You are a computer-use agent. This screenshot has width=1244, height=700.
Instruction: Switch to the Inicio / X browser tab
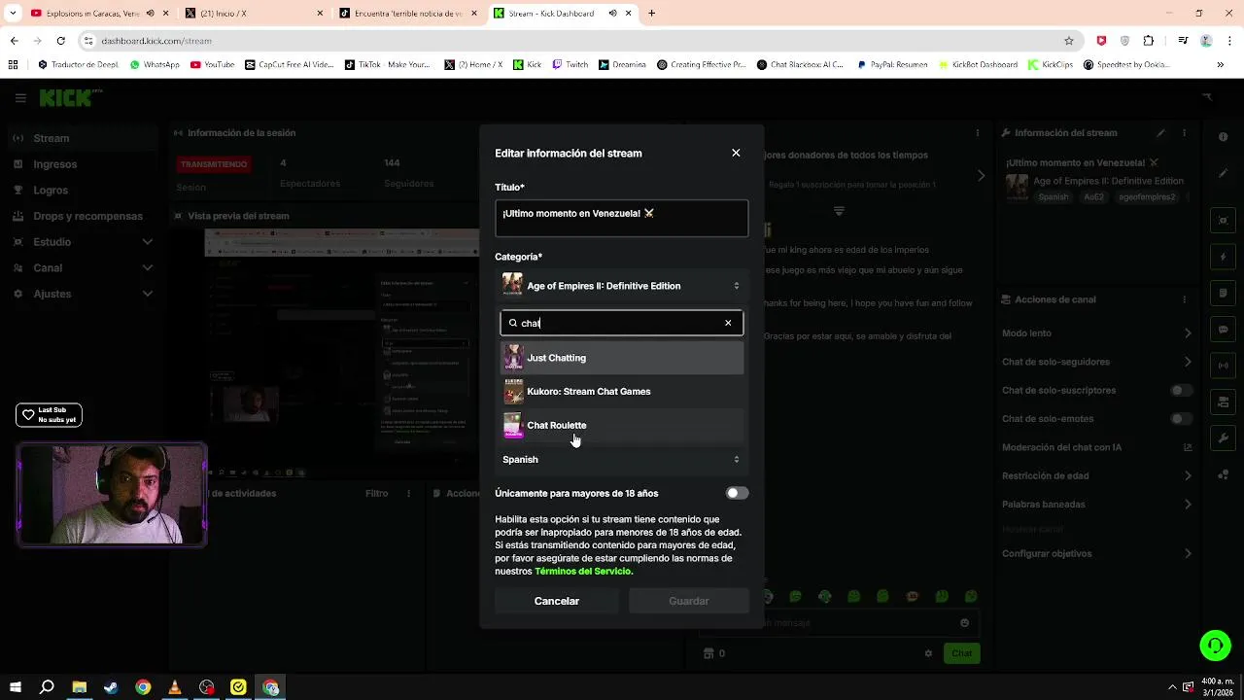tap(251, 13)
